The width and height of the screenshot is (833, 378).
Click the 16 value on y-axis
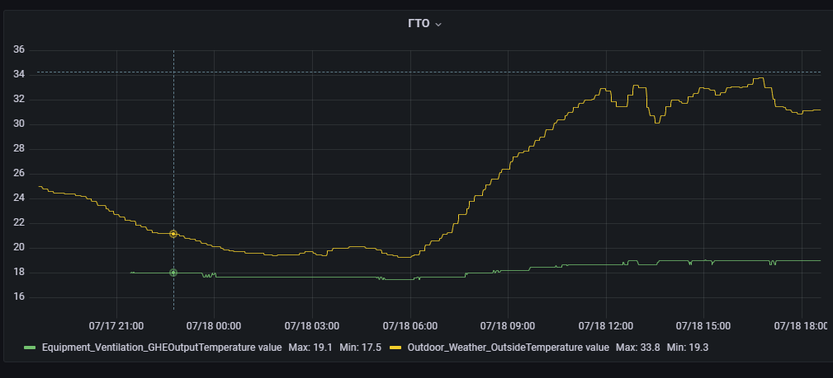coord(20,297)
